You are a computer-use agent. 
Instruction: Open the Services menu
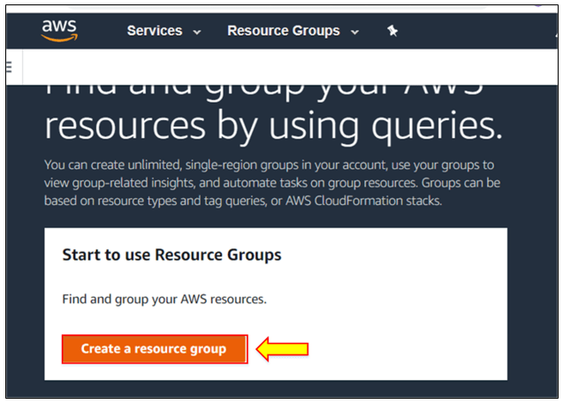click(155, 31)
